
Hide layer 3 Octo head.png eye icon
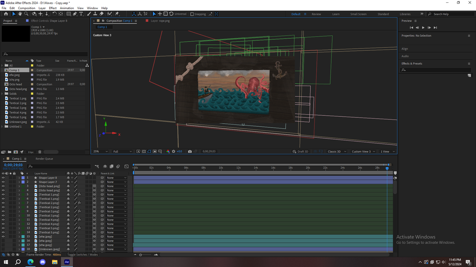[x=3, y=186]
